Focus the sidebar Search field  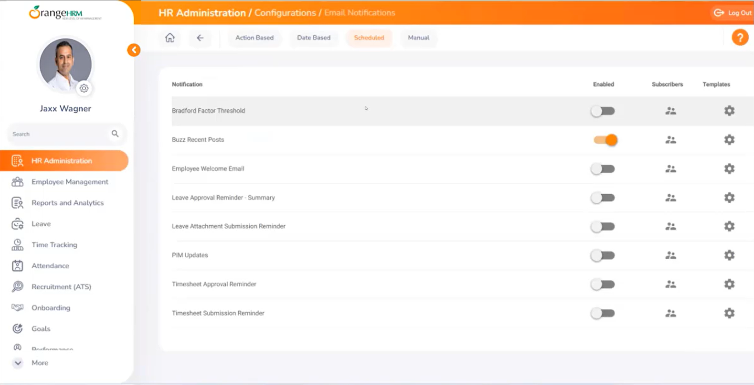click(x=66, y=134)
